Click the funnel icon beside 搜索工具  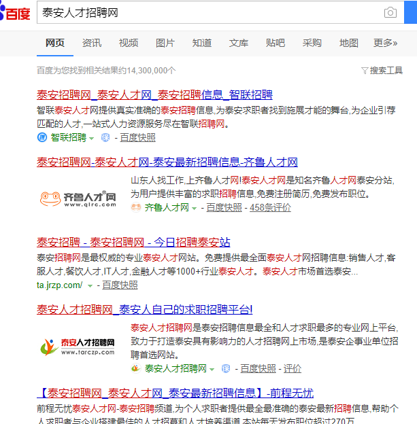[365, 71]
